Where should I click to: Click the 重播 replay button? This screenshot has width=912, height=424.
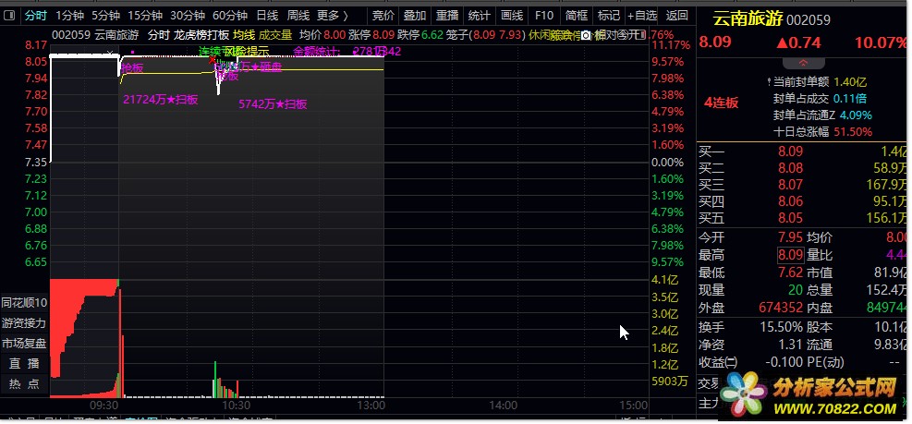(x=446, y=16)
